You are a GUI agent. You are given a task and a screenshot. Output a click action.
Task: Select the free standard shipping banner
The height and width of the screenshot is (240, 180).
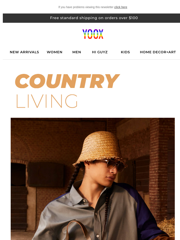click(91, 18)
